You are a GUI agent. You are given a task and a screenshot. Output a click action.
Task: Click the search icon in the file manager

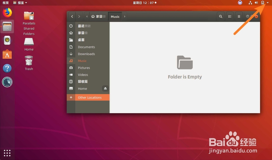(x=221, y=16)
